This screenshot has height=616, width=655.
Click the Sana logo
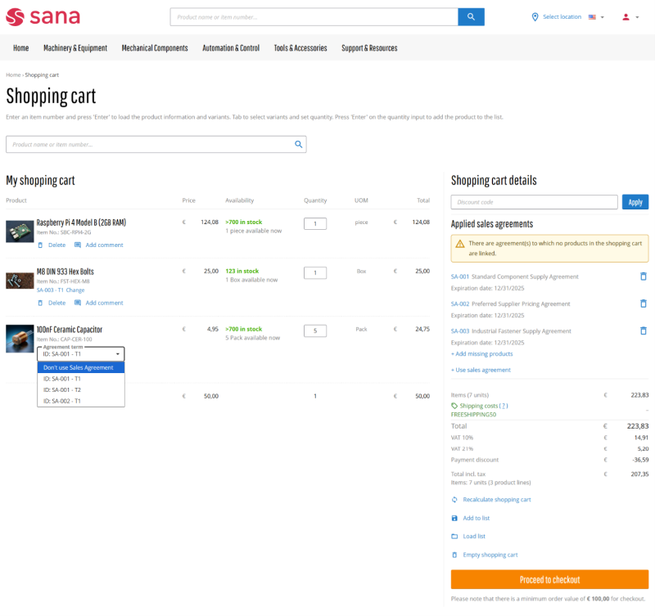pyautogui.click(x=43, y=16)
